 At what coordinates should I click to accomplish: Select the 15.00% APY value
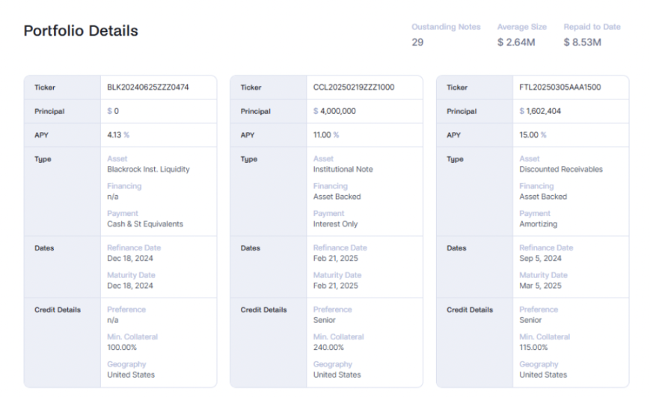(x=532, y=135)
